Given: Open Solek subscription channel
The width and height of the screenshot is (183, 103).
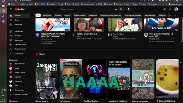Looking at the screenshot, I should pos(19,86).
